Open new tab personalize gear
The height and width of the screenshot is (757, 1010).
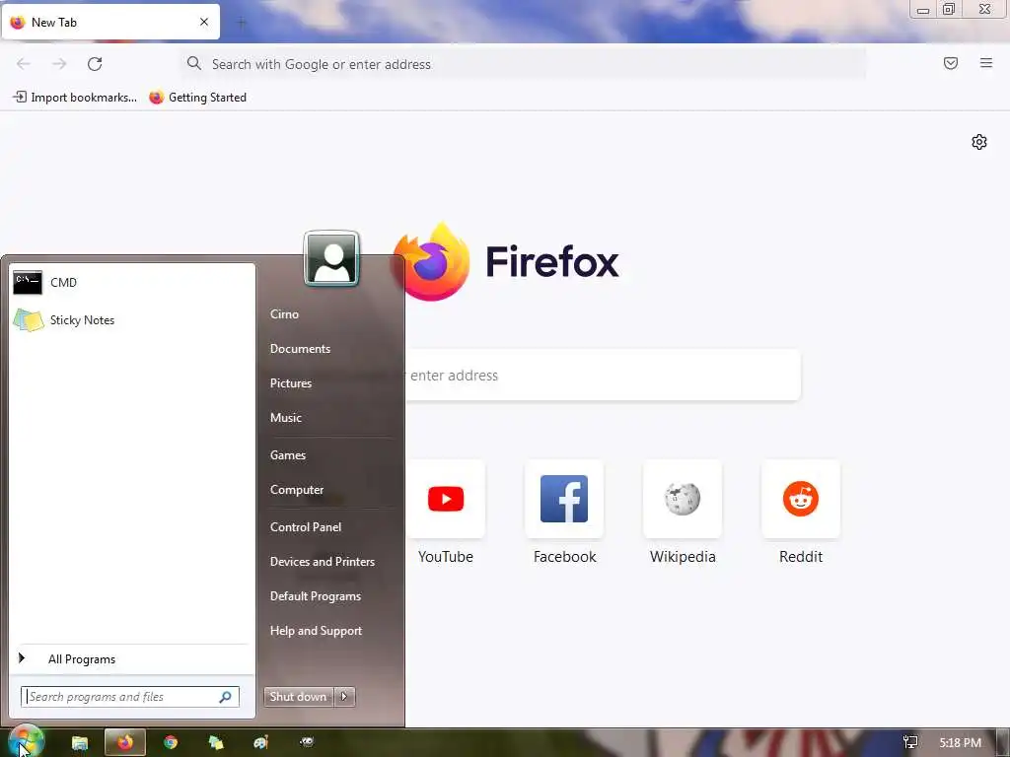979,142
